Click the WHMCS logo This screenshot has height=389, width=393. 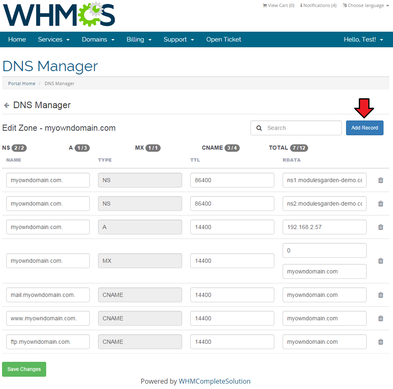point(59,14)
